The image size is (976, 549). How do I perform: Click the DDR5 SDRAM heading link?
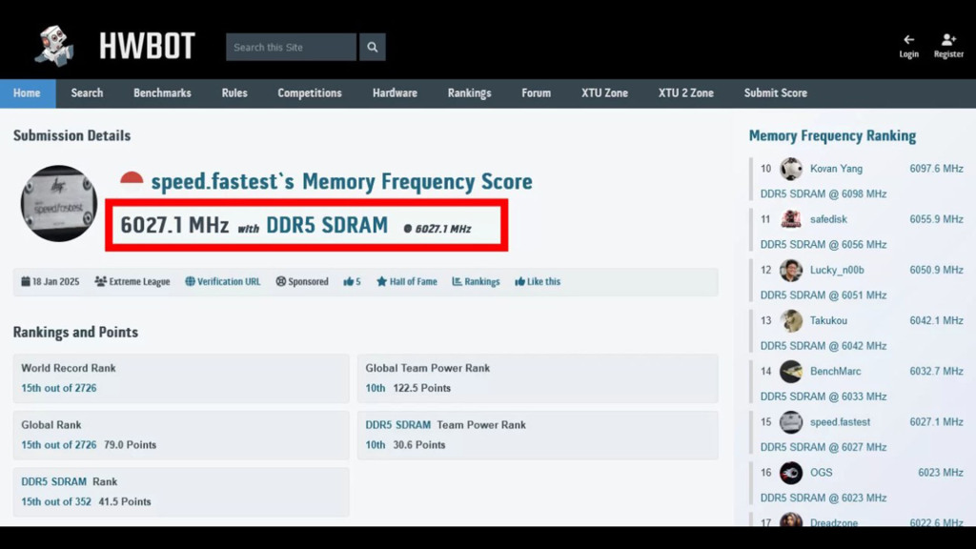coord(327,225)
